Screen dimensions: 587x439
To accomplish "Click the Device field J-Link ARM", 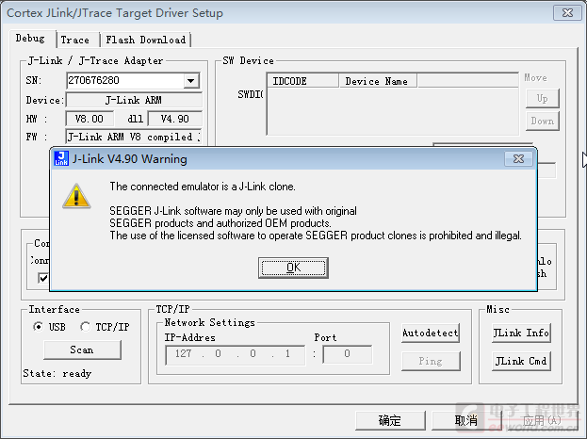I will tap(134, 100).
